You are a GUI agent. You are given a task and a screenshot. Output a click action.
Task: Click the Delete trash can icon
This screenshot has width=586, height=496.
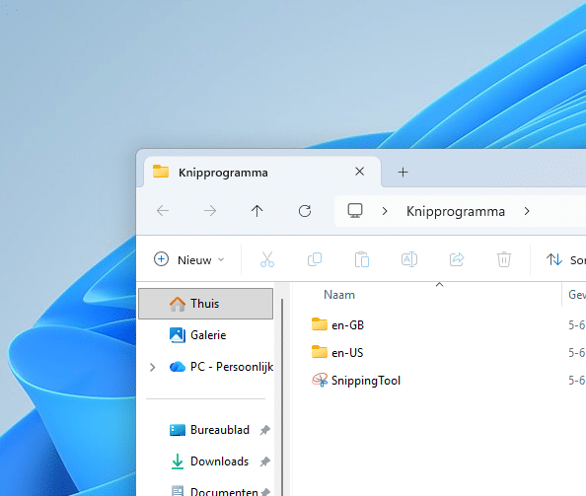pyautogui.click(x=504, y=259)
